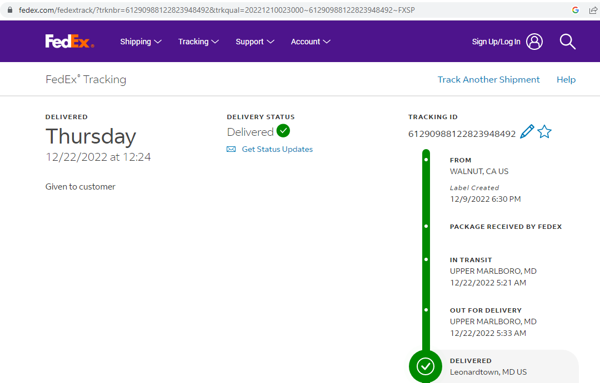The height and width of the screenshot is (383, 600).
Task: Click Sign Up/Log In
Action: 496,42
